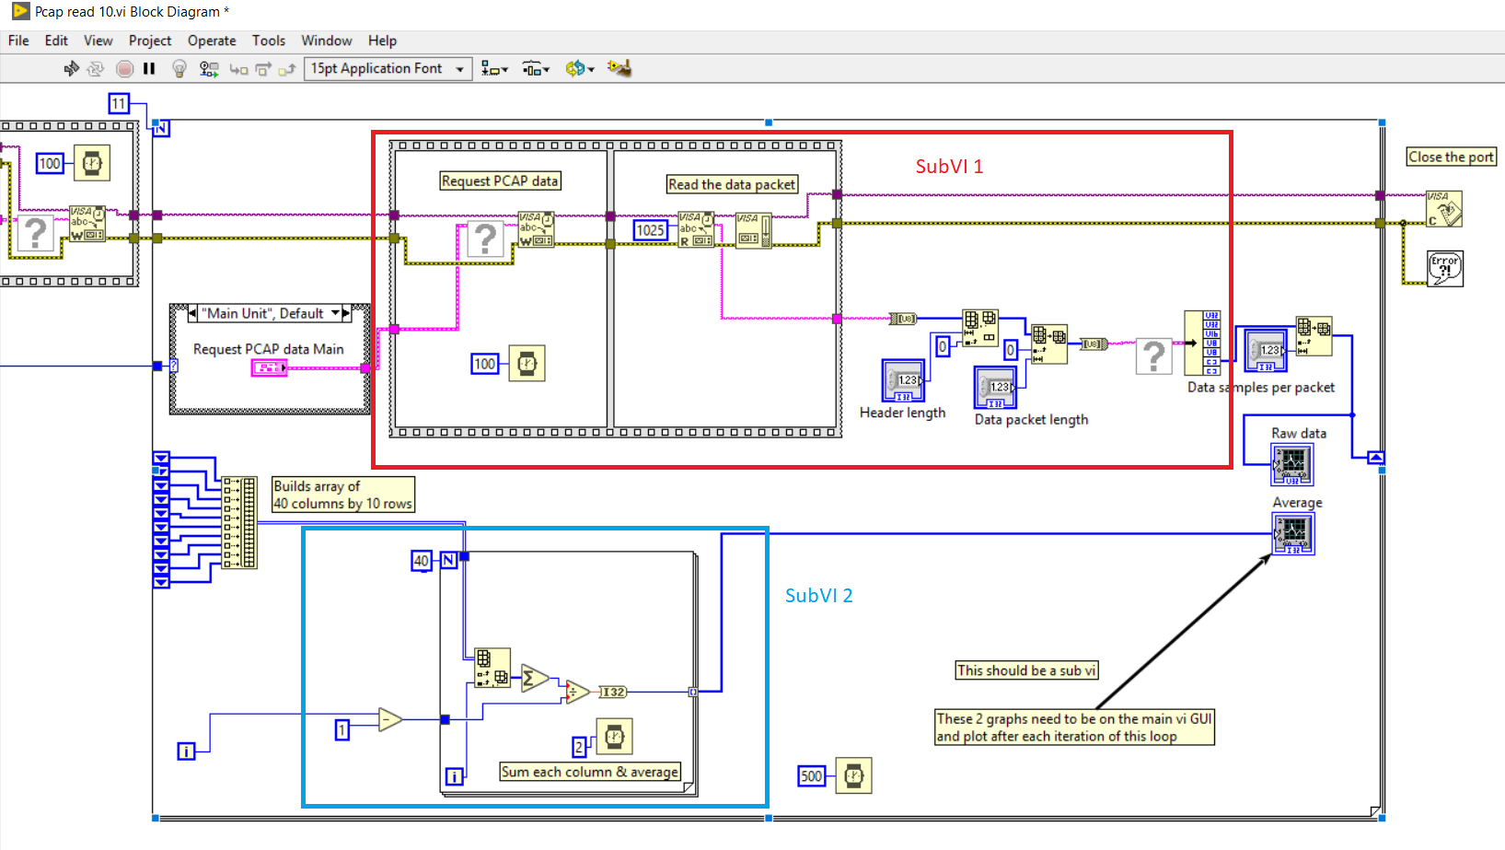1505x850 pixels.
Task: Click VISA Write node in Request PCAP frame
Action: click(x=537, y=229)
